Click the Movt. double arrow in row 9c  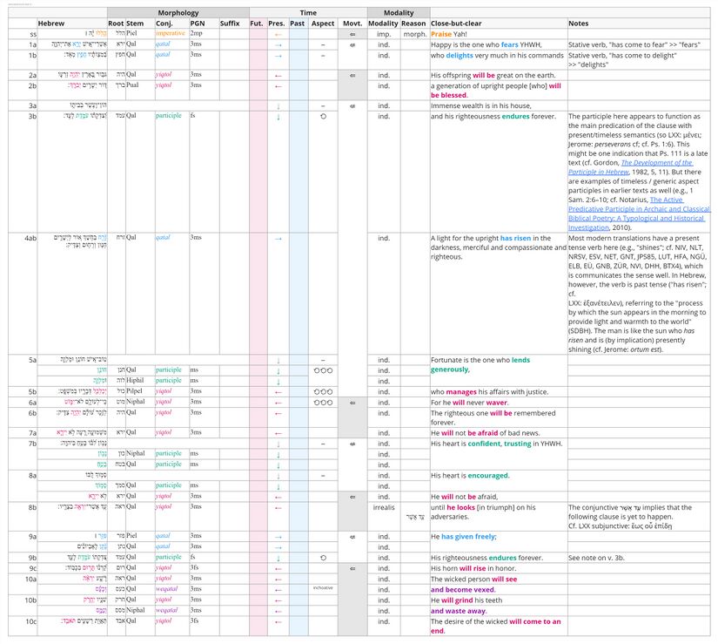[x=351, y=568]
